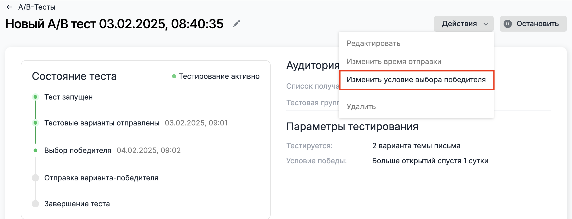Viewport: 572px width, 219px height.
Task: Click the Тест запущен timeline marker
Action: [x=35, y=97]
